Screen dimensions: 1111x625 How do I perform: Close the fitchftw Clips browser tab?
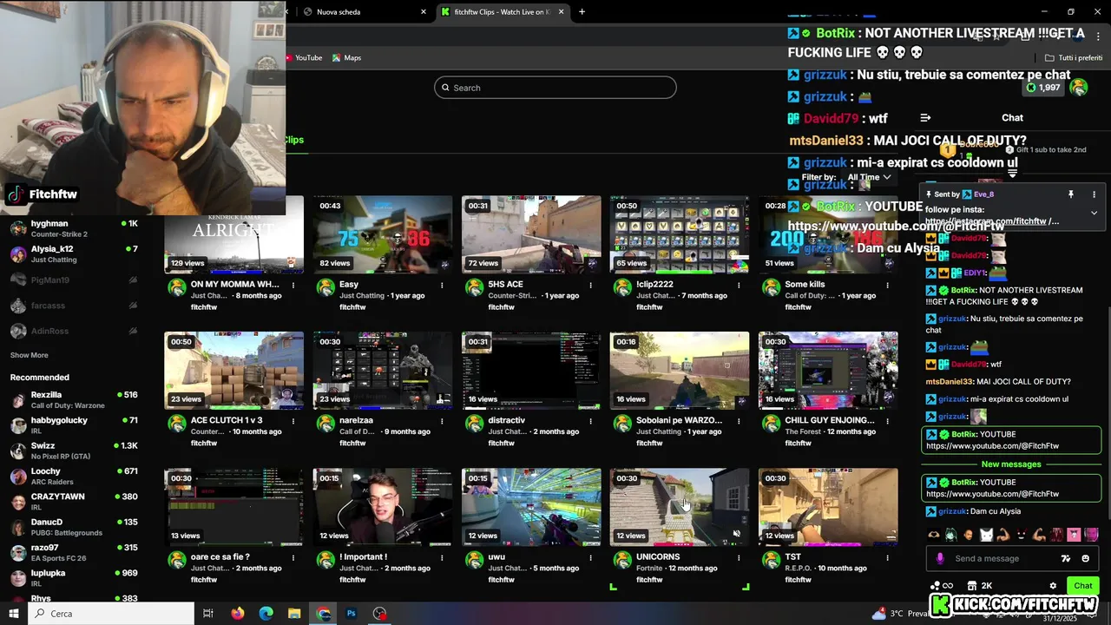pyautogui.click(x=561, y=12)
